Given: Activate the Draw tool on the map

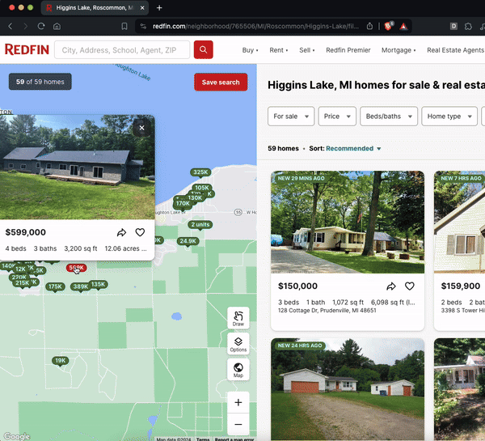Looking at the screenshot, I should 238,318.
